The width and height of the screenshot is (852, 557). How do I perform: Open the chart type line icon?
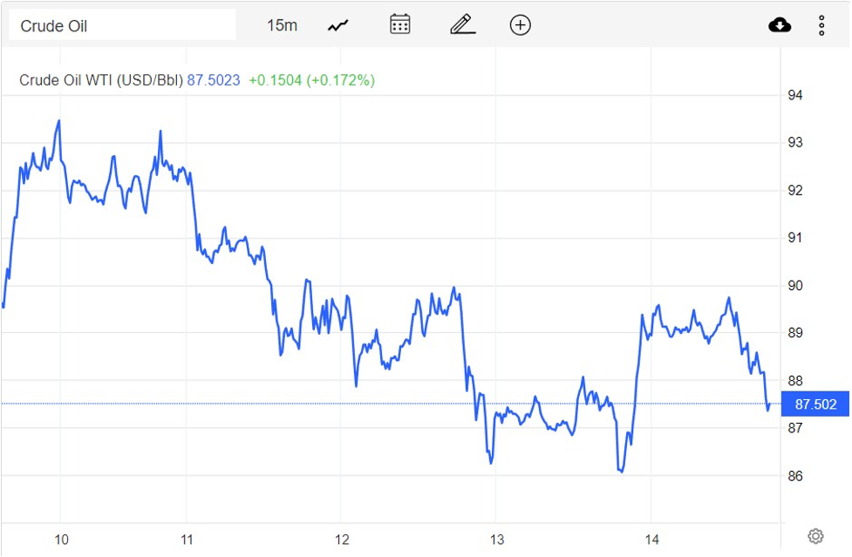point(338,25)
